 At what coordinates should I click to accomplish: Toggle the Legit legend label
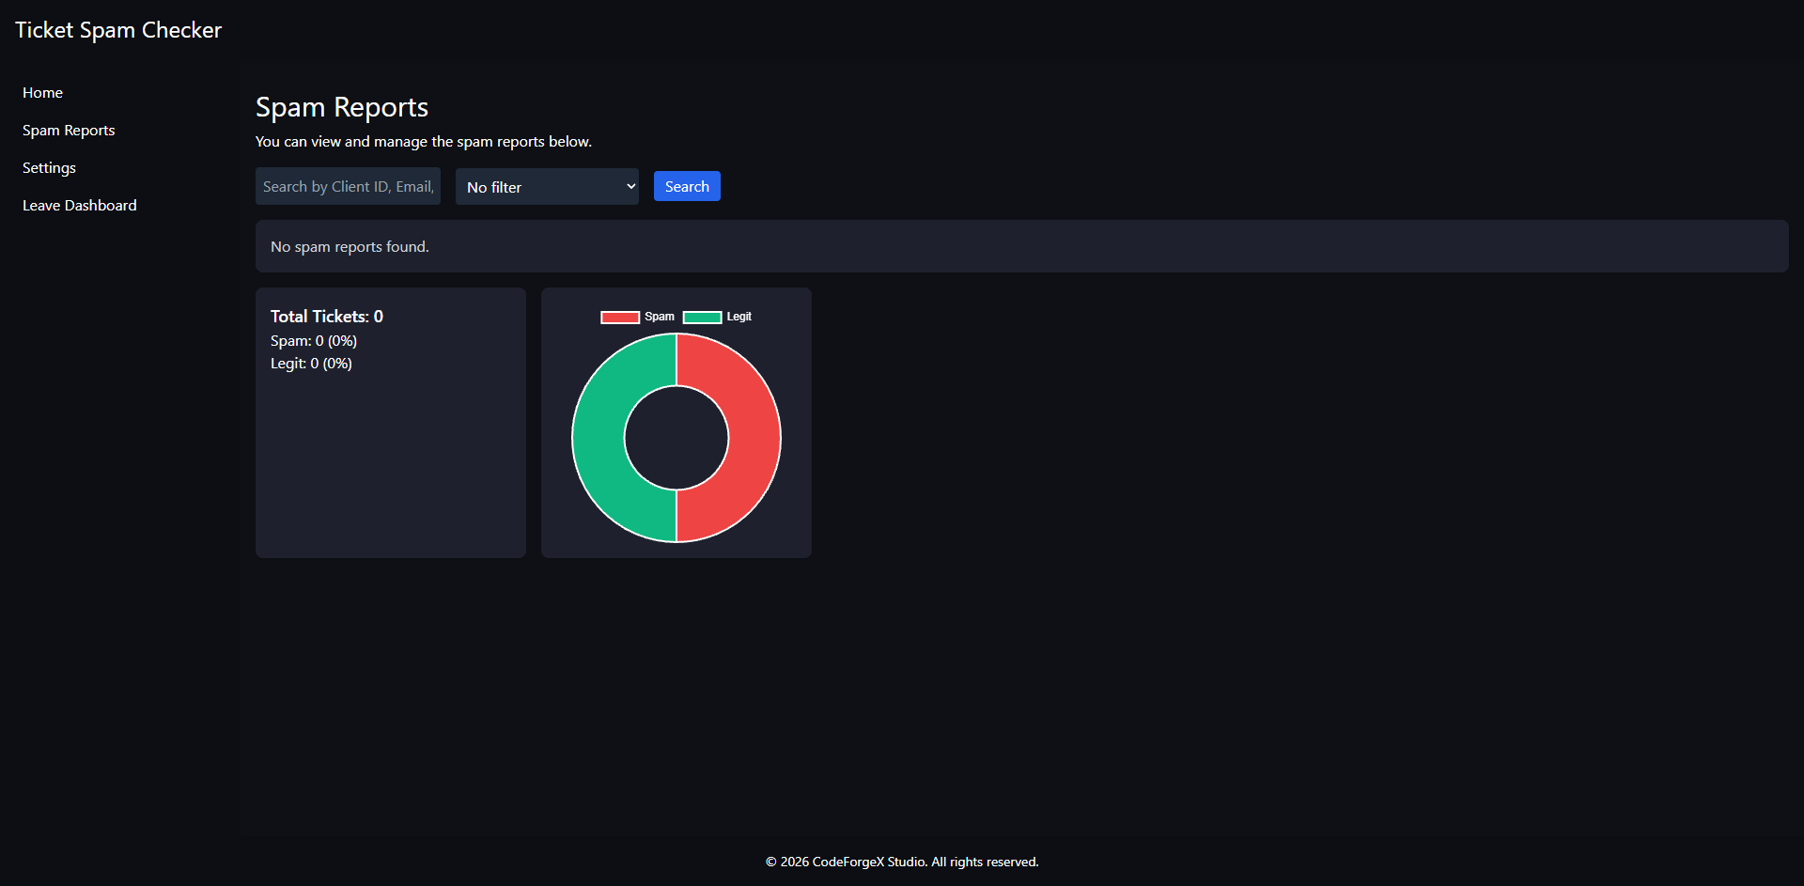point(739,317)
